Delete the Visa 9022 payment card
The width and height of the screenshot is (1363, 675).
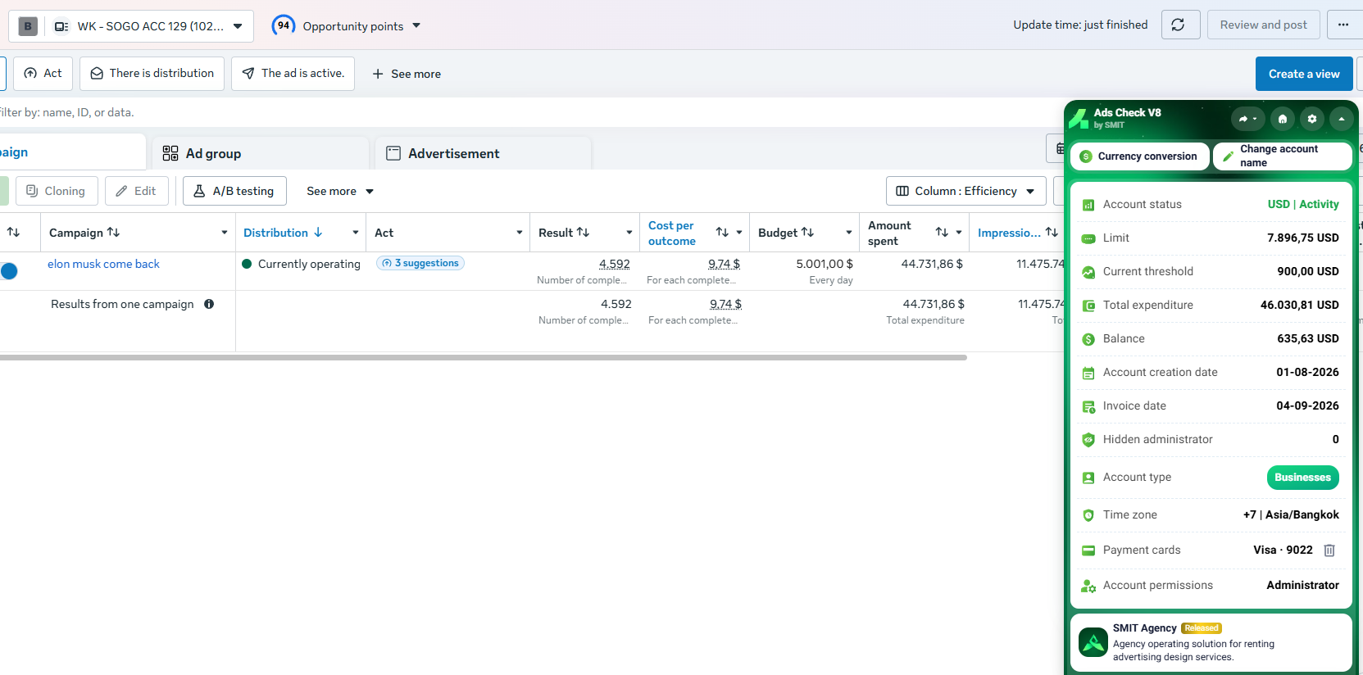tap(1329, 550)
